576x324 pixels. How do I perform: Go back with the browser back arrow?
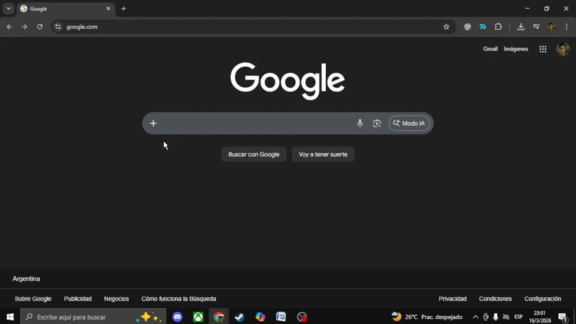tap(9, 27)
